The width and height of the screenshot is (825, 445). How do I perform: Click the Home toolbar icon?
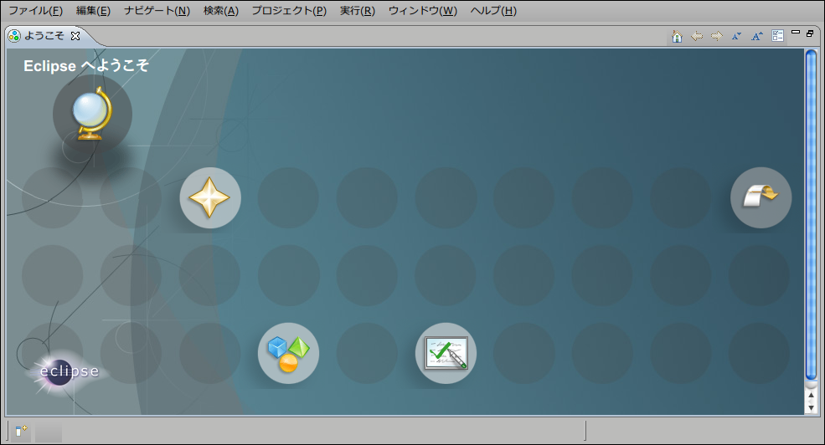[677, 36]
